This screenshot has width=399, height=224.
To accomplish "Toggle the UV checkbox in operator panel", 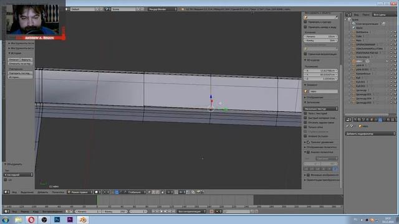I will [x=6, y=180].
